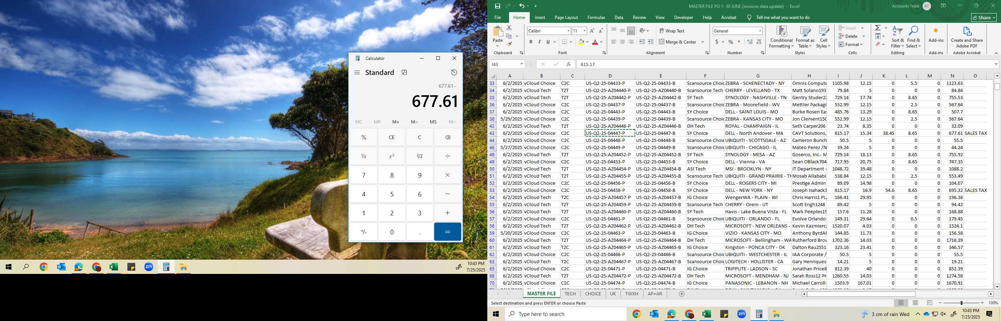
Task: Toggle Underline formatting in Font group
Action: (548, 42)
